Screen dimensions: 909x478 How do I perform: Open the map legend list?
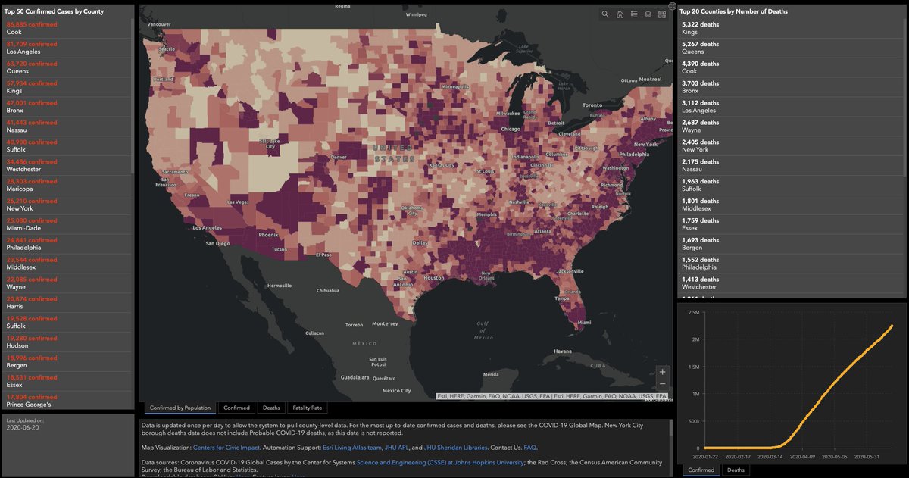633,14
